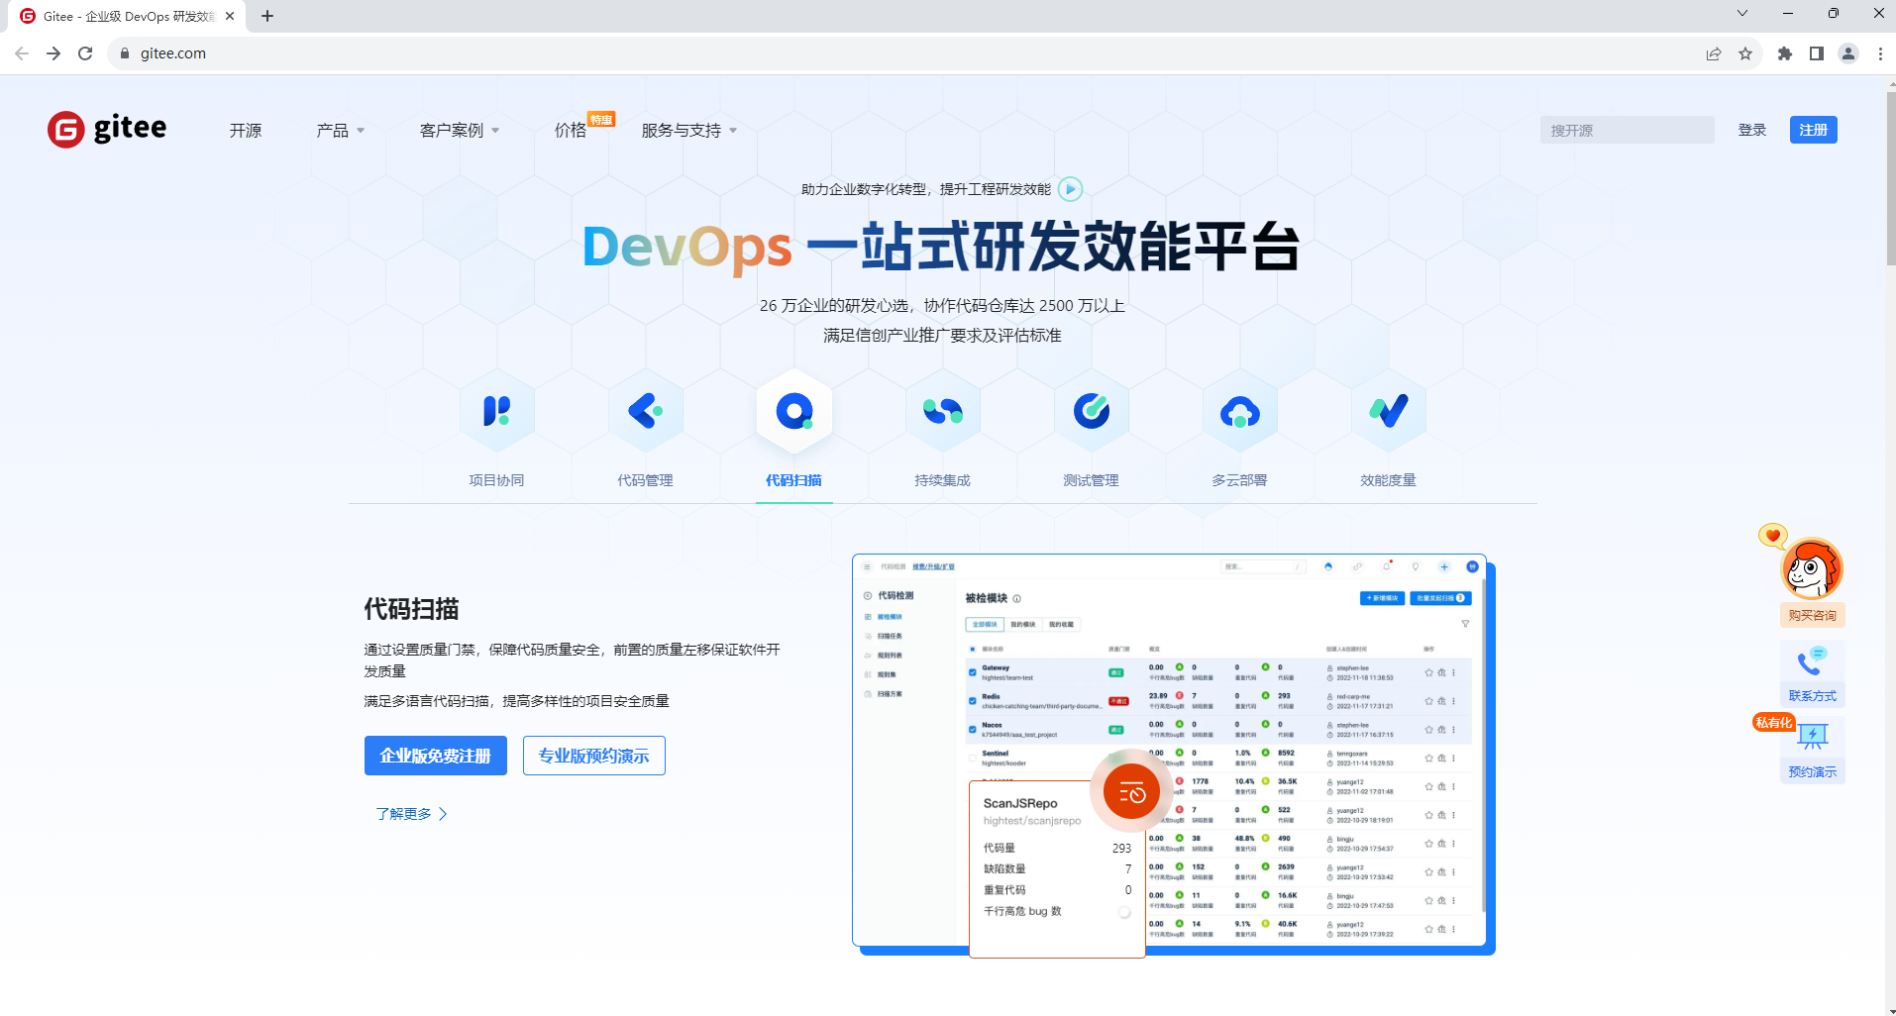The width and height of the screenshot is (1896, 1016).
Task: Select the 多云部署 feature icon
Action: [1239, 410]
